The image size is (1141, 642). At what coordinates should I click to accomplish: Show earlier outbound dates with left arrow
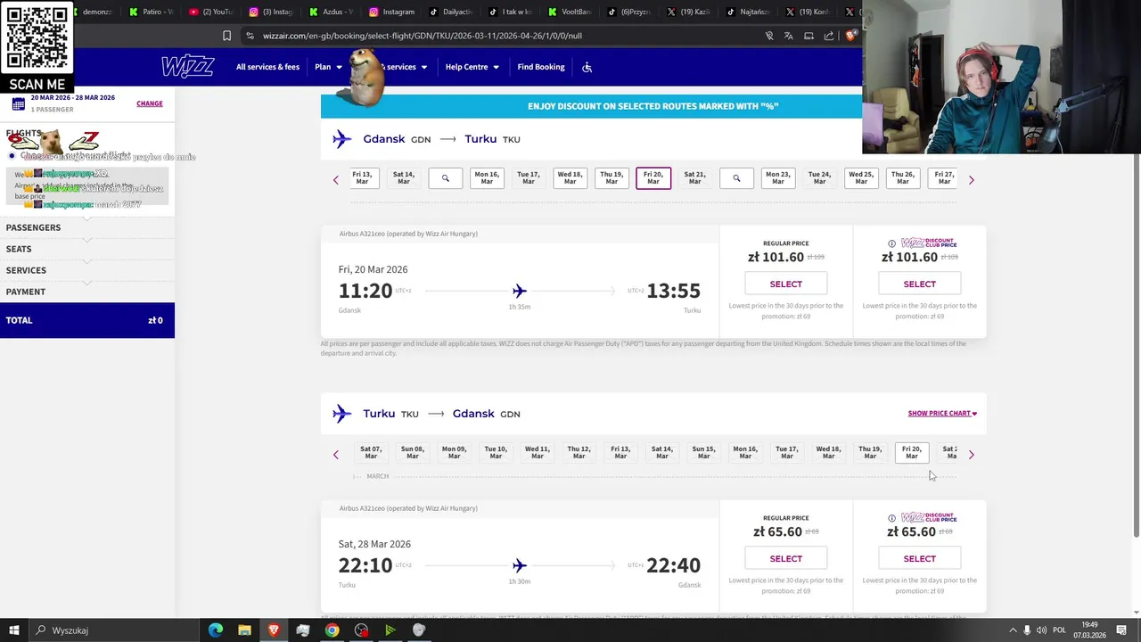coord(336,180)
